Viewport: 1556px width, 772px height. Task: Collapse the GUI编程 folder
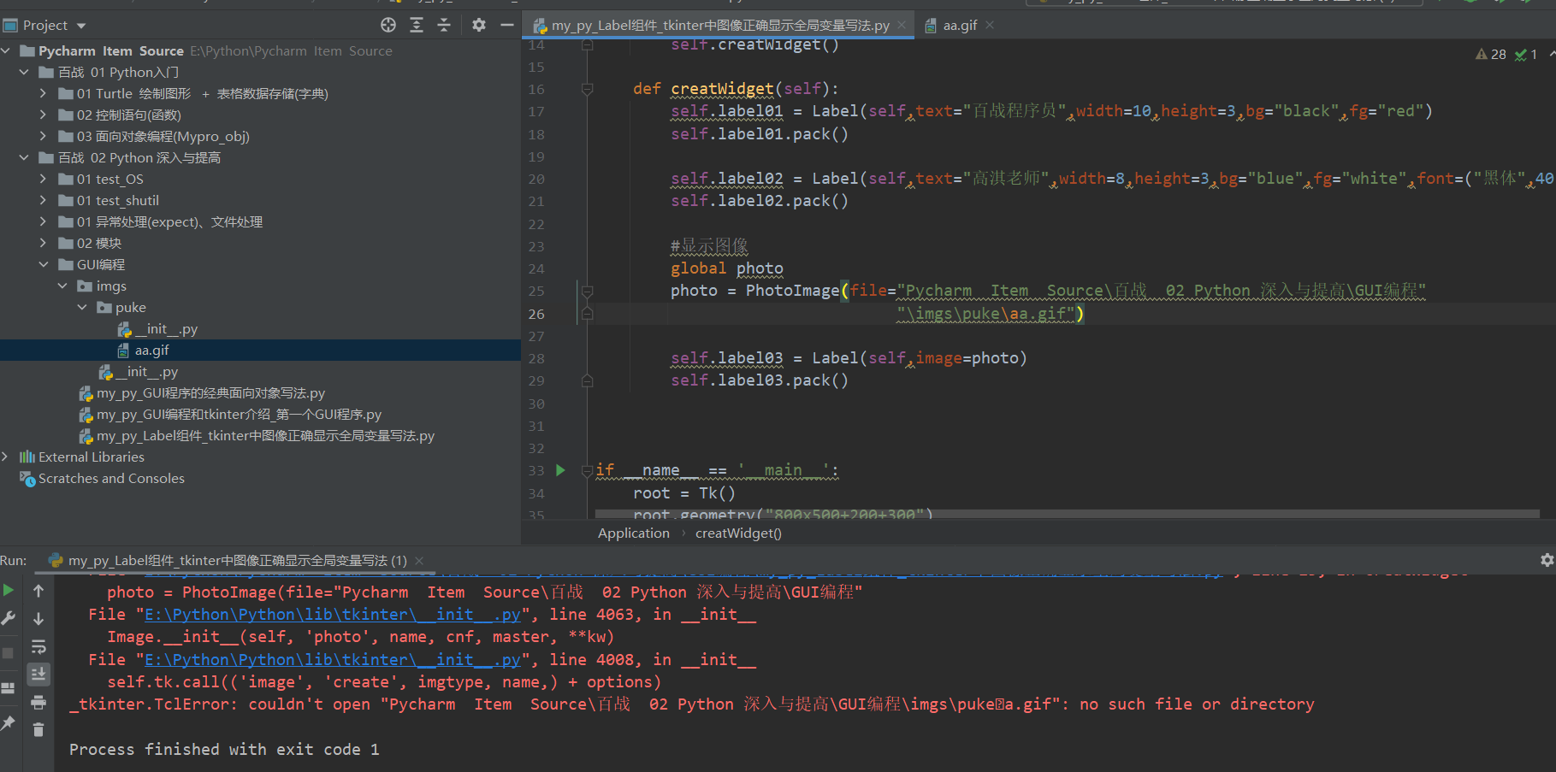coord(44,265)
